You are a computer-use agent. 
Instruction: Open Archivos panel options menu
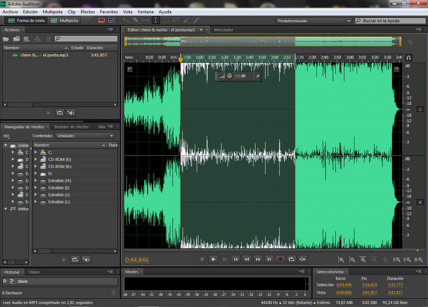(110, 29)
